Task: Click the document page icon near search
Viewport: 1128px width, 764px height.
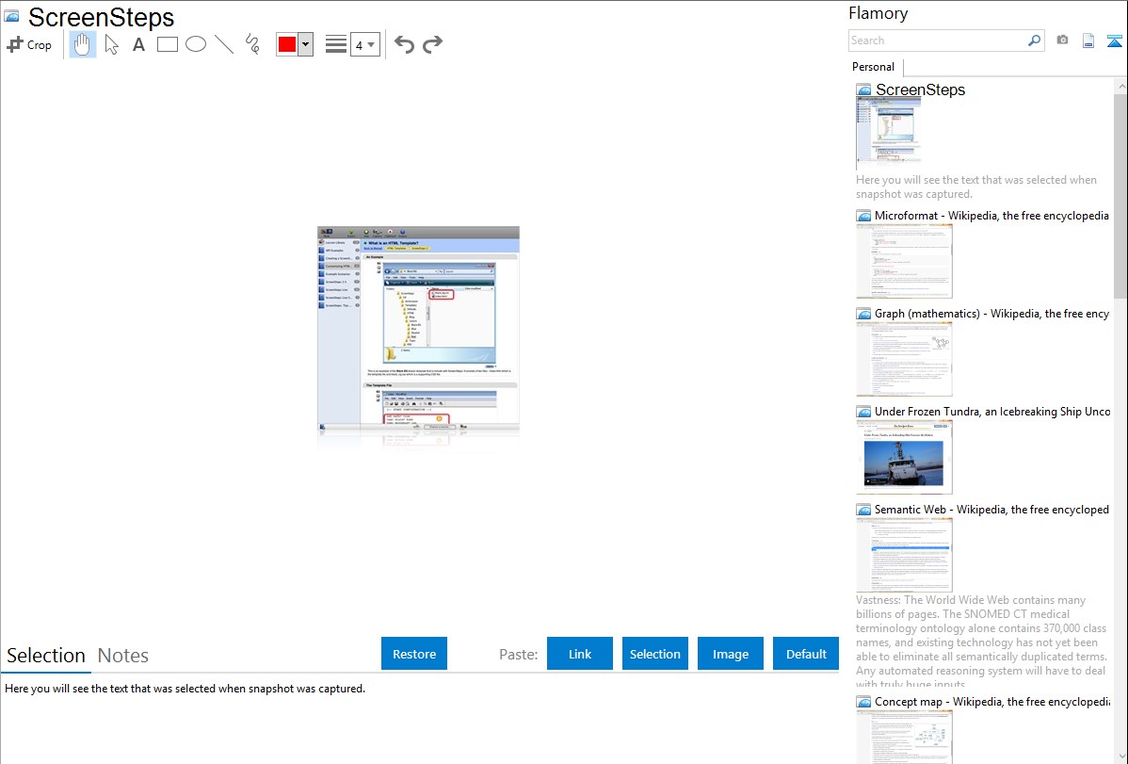Action: [1088, 41]
